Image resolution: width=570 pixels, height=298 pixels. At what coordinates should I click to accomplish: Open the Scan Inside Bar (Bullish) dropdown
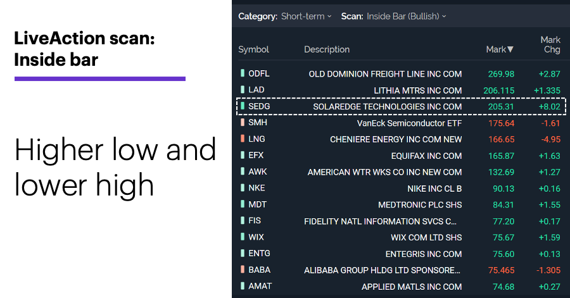pos(406,16)
